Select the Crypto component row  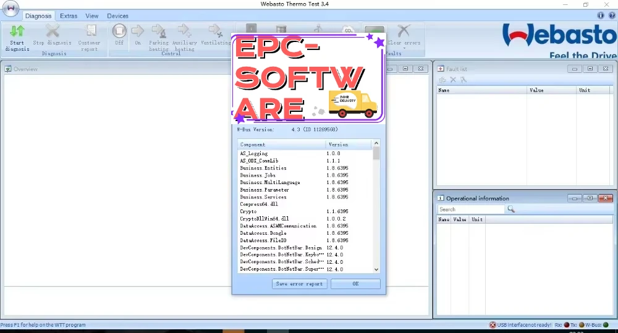[305, 211]
